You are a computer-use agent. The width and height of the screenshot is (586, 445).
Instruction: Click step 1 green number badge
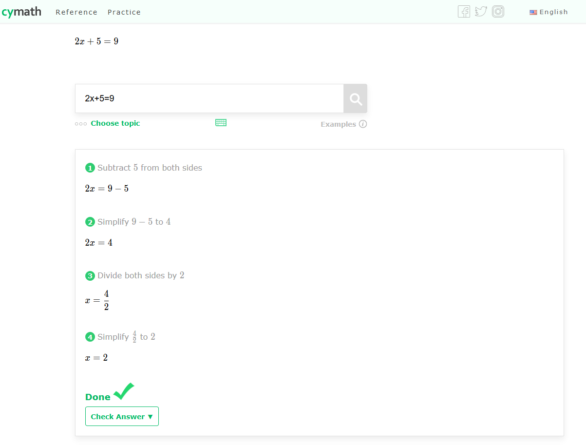(x=90, y=168)
